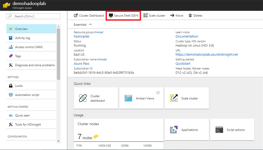Collapse the Essentials section chevron
The image size is (263, 150).
click(90, 25)
